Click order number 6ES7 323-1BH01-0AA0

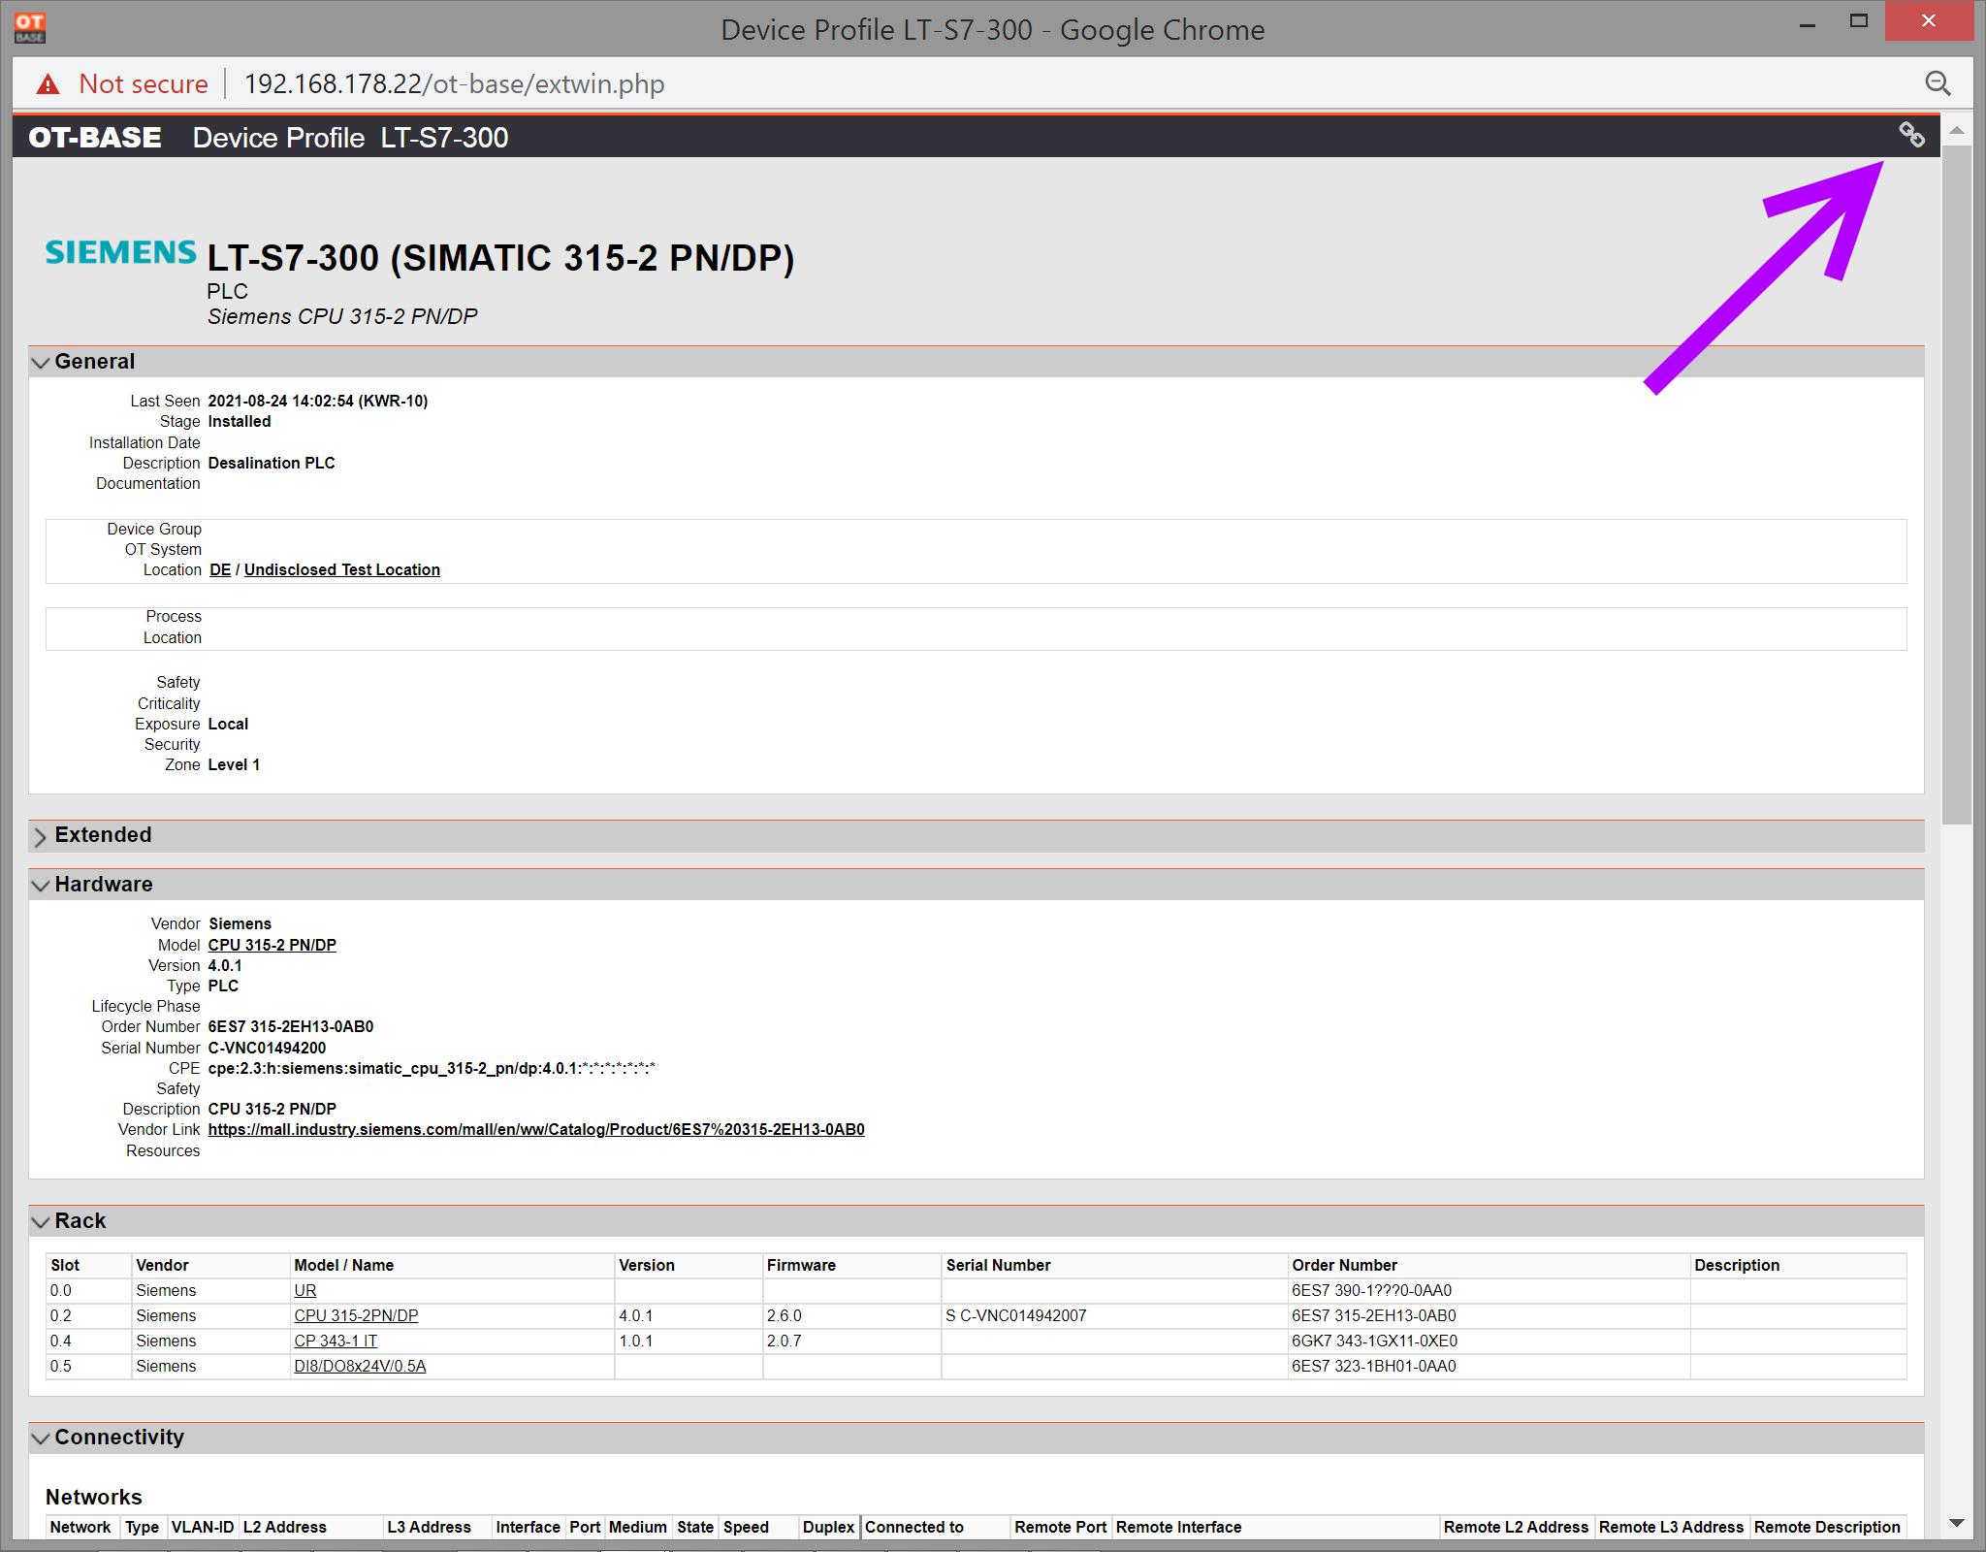[x=1374, y=1366]
